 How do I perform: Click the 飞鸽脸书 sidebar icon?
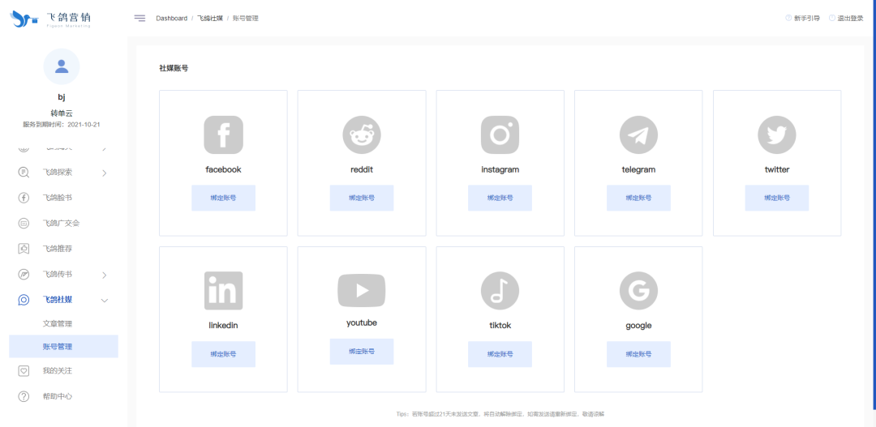24,198
